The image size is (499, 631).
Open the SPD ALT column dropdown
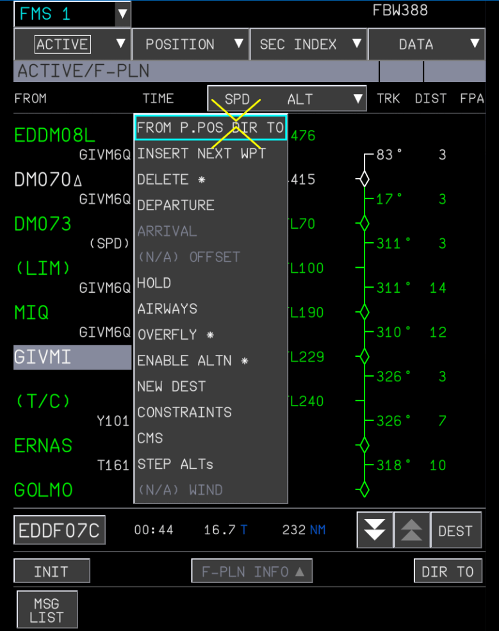click(x=287, y=99)
